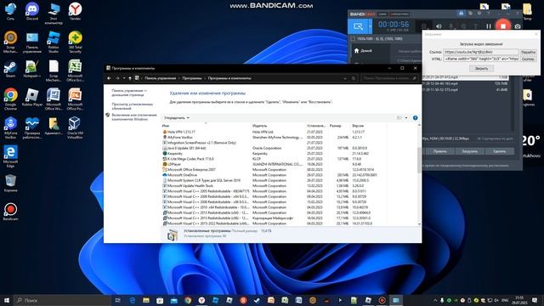Viewport: 544px width, 306px height.
Task: Open the Yandex browser desktop shortcut
Action: click(x=75, y=11)
